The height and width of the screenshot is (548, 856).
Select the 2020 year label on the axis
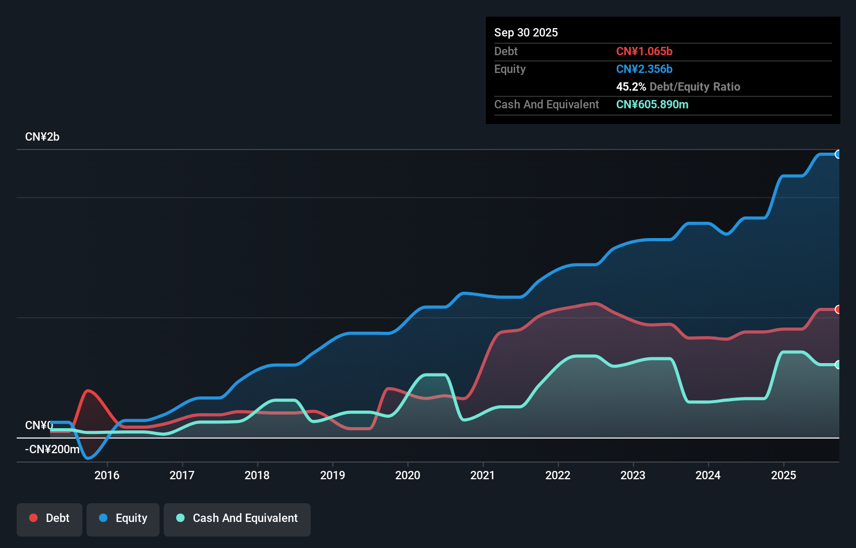coord(408,475)
